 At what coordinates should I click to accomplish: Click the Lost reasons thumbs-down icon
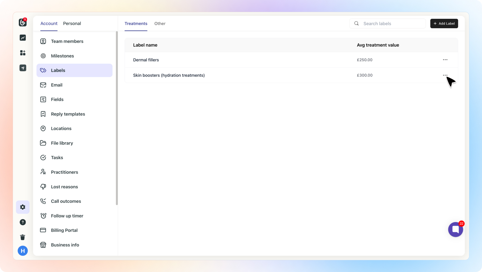pyautogui.click(x=43, y=187)
